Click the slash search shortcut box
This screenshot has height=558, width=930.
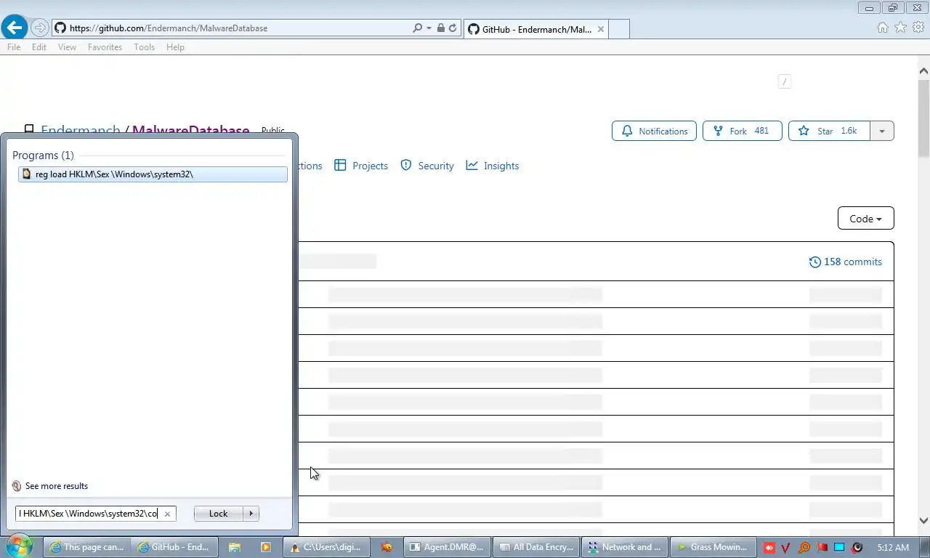pos(784,81)
